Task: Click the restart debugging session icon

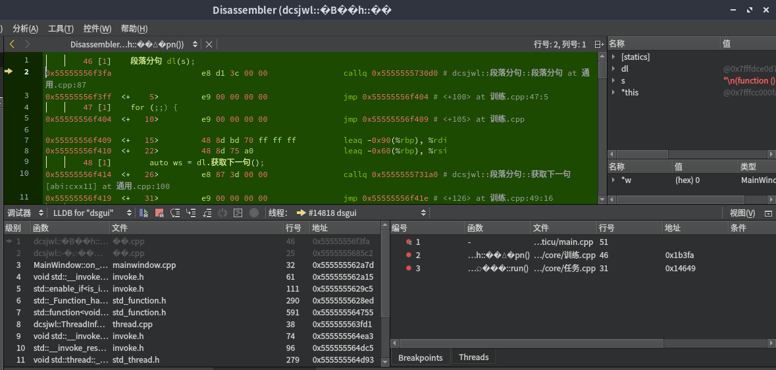Action: (x=222, y=213)
